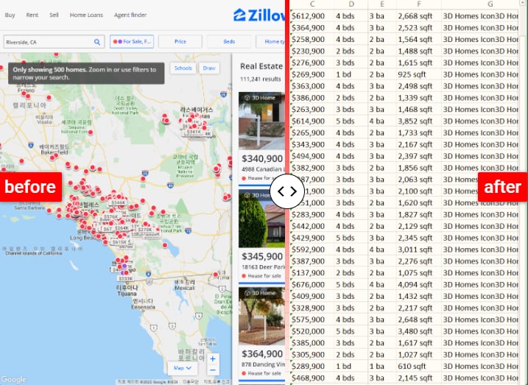The image size is (528, 385).
Task: Open the $345,900 home listing photo
Action: tap(261, 219)
